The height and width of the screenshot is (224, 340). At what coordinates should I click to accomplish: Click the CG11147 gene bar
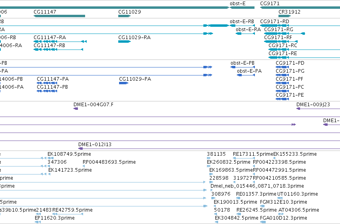tap(59, 16)
